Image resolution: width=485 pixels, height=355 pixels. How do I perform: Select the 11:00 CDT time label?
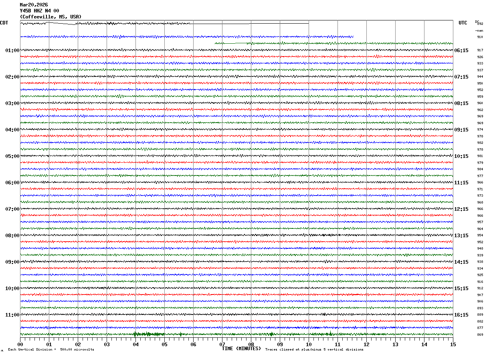click(12, 315)
